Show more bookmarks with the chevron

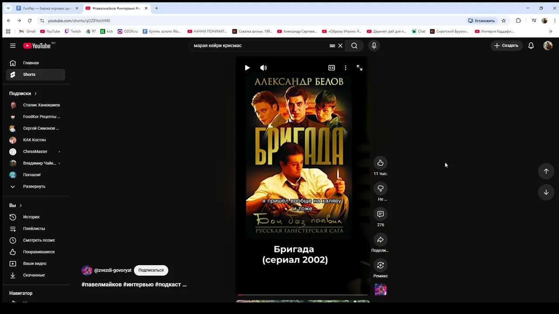click(551, 31)
